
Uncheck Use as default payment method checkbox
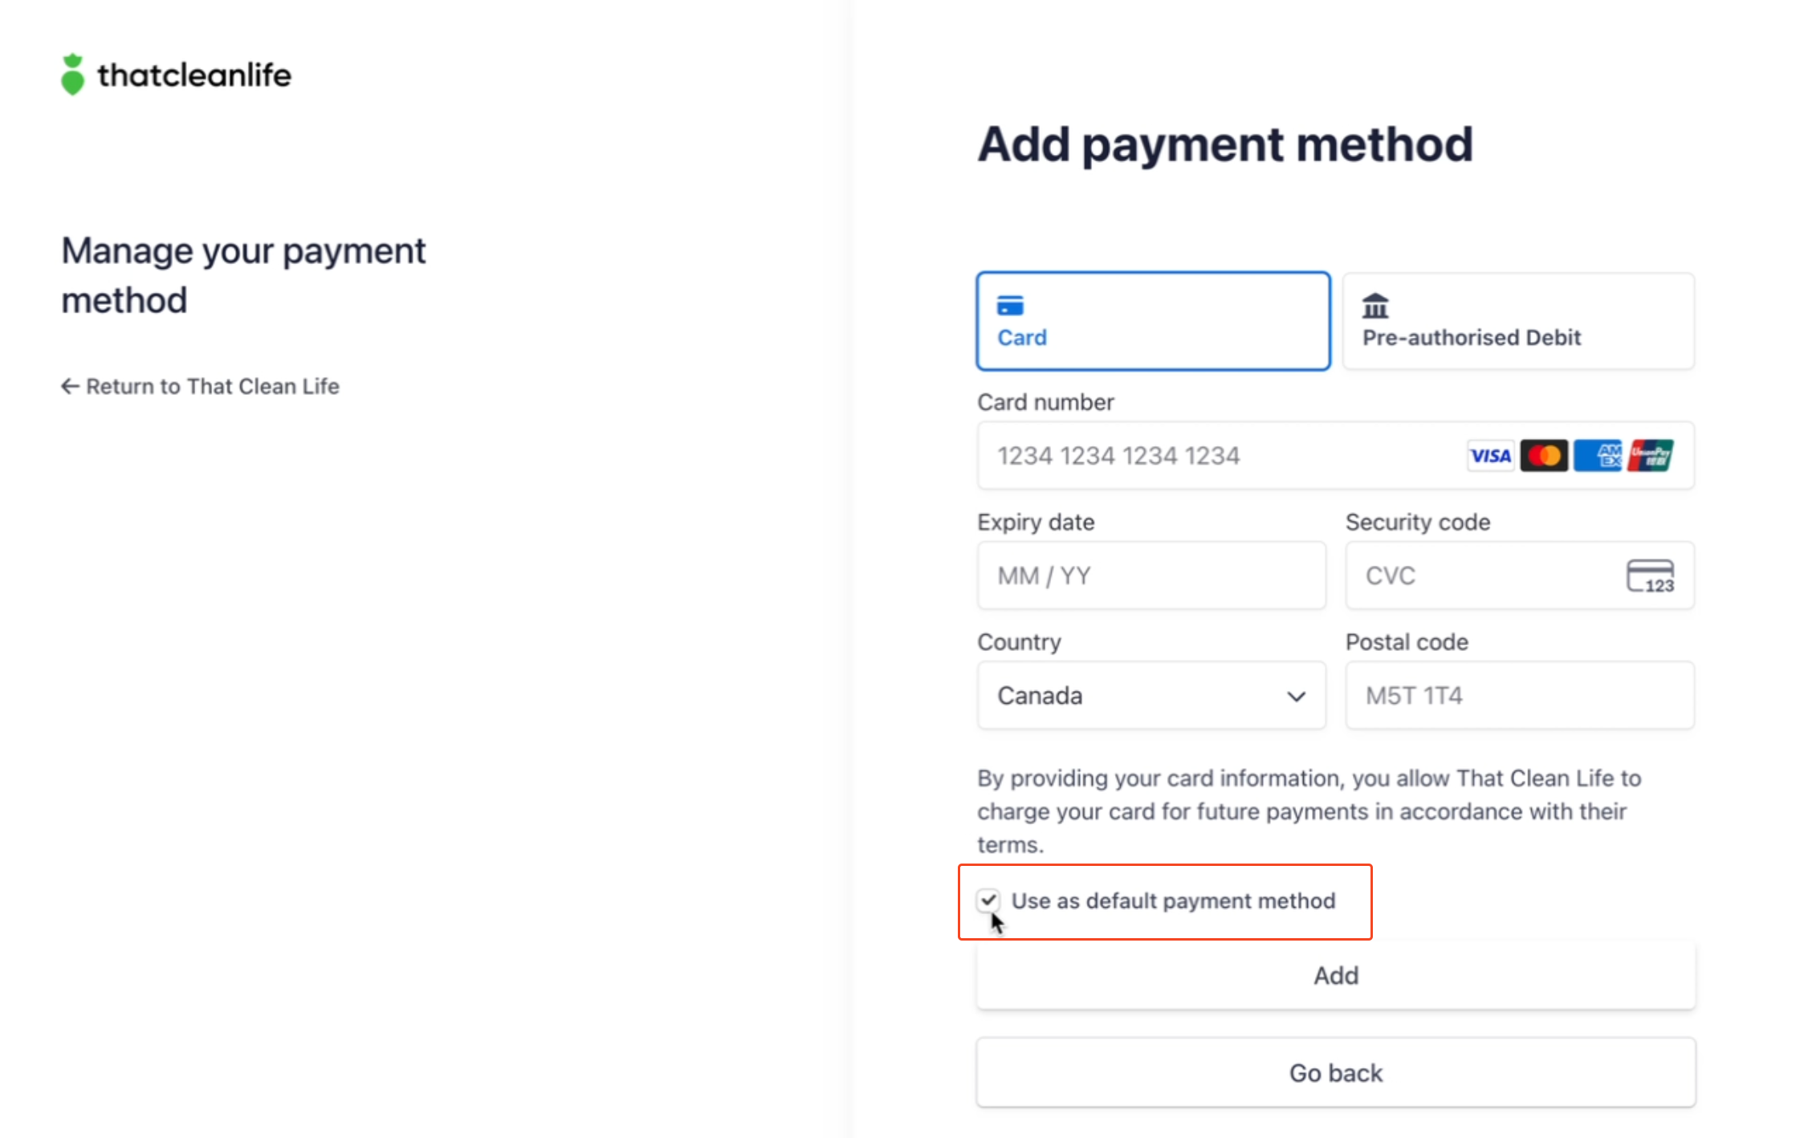[988, 900]
